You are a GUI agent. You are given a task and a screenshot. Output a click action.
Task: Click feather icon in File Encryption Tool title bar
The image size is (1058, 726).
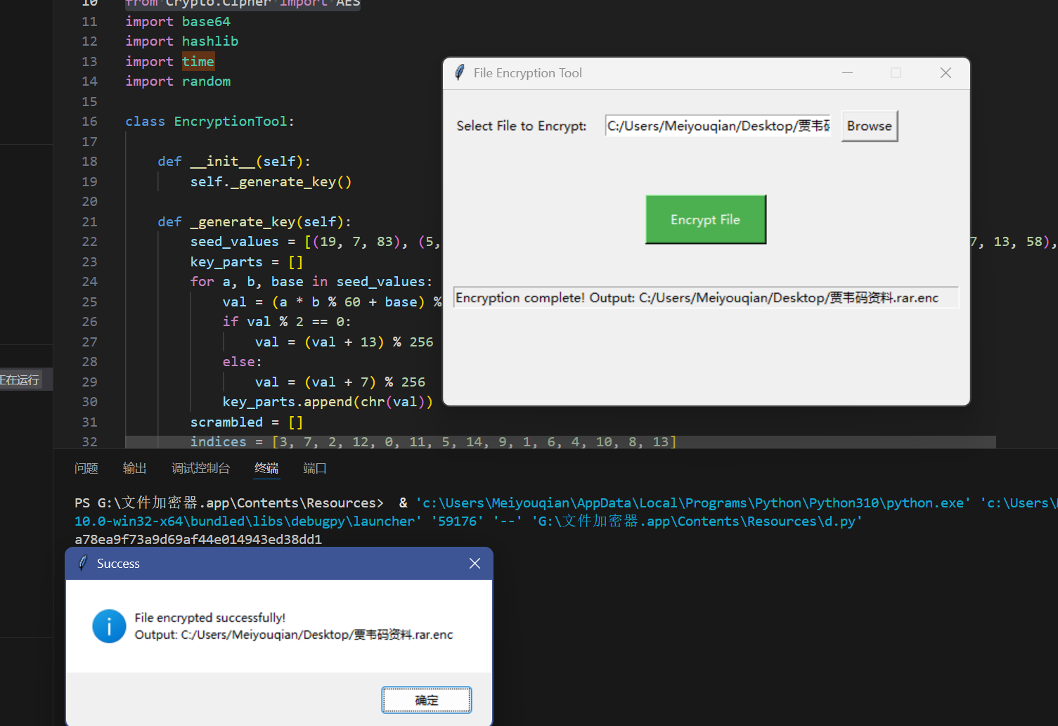point(460,73)
